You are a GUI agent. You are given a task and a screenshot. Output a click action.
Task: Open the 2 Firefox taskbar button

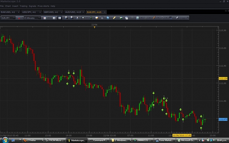click(33, 140)
